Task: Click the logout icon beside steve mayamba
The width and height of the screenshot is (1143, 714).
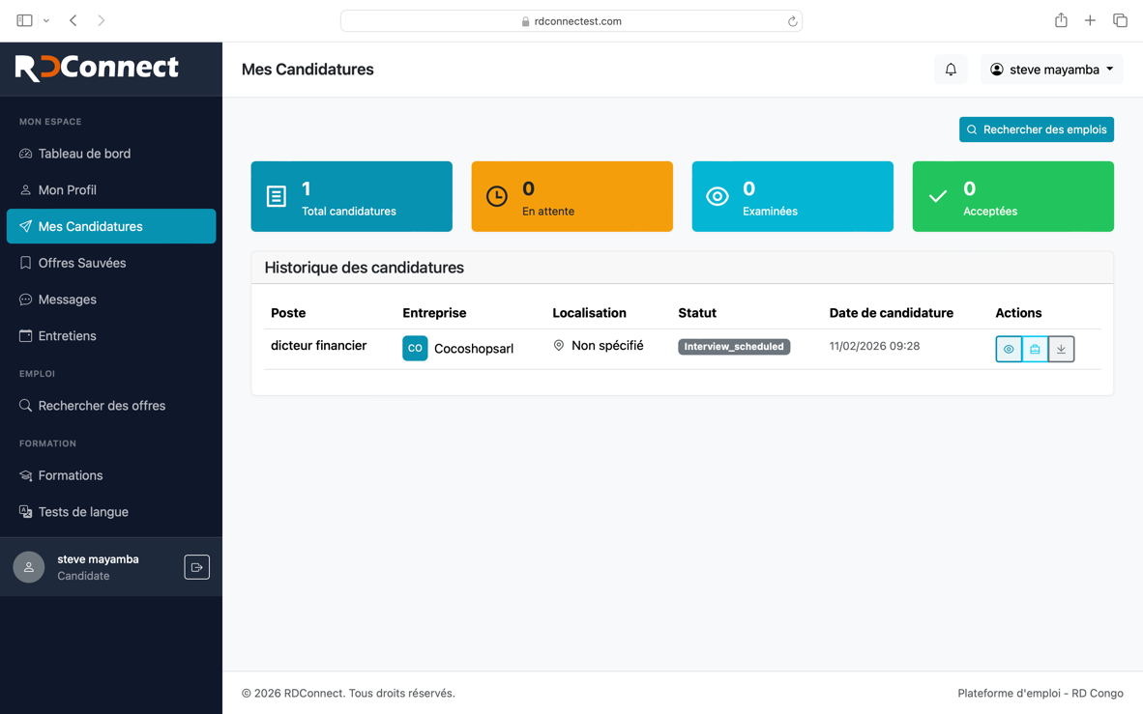Action: (x=196, y=567)
